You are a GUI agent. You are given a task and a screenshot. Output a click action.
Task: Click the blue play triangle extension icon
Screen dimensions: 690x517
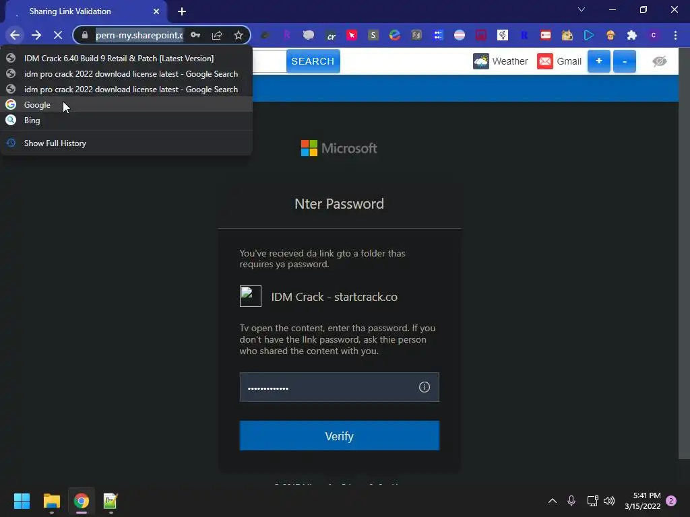tap(589, 35)
